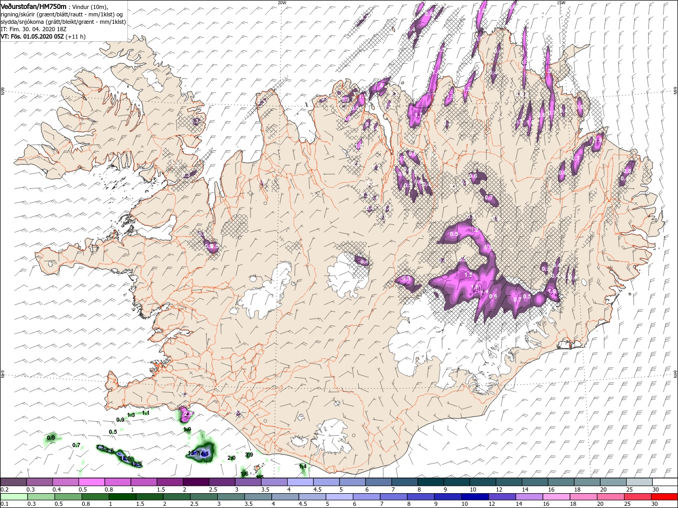This screenshot has height=508, width=678.
Task: Select the dark green 1 rain swatch
Action: tap(122, 497)
